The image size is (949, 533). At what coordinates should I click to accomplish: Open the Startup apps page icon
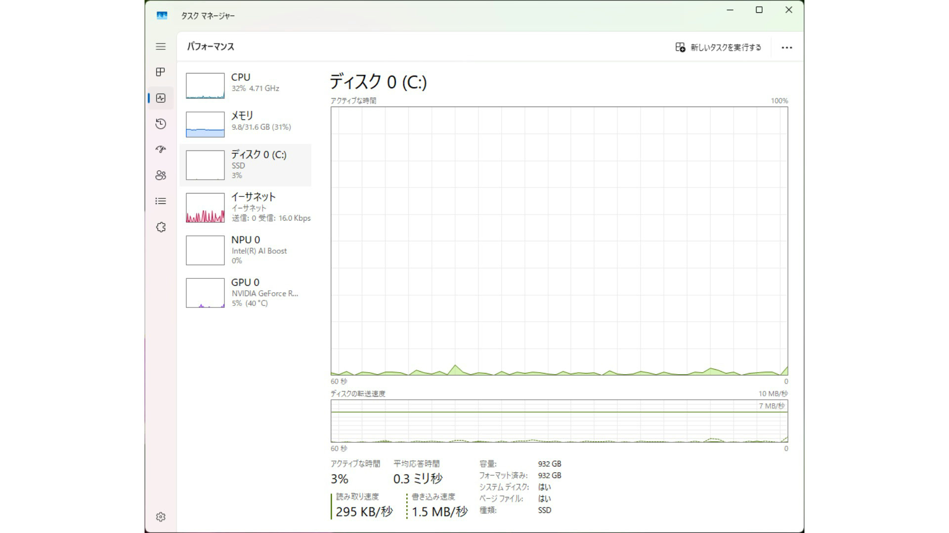(161, 149)
